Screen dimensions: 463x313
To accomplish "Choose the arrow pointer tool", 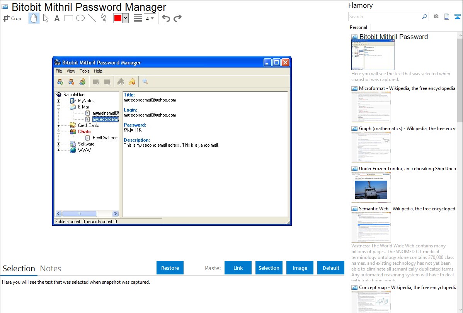I will tap(46, 18).
